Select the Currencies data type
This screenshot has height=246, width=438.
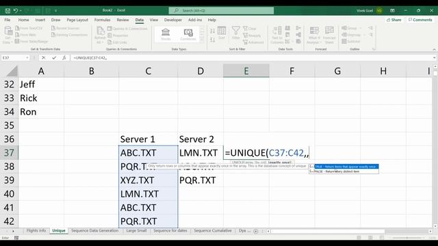click(188, 34)
